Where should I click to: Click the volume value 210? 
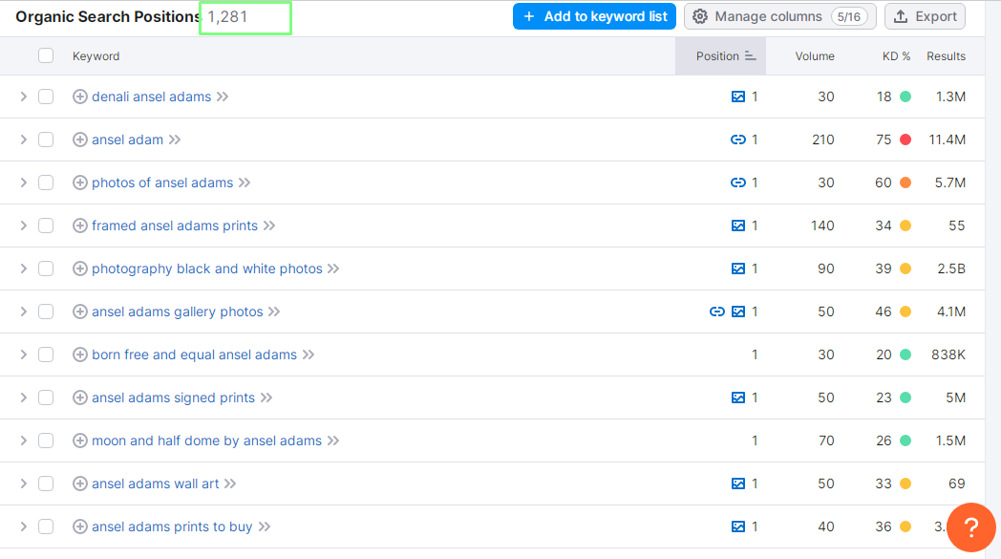tap(823, 140)
